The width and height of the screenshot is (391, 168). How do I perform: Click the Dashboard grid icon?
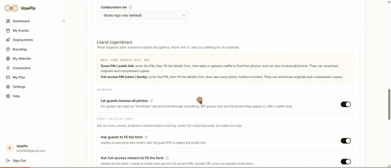(x=8, y=21)
